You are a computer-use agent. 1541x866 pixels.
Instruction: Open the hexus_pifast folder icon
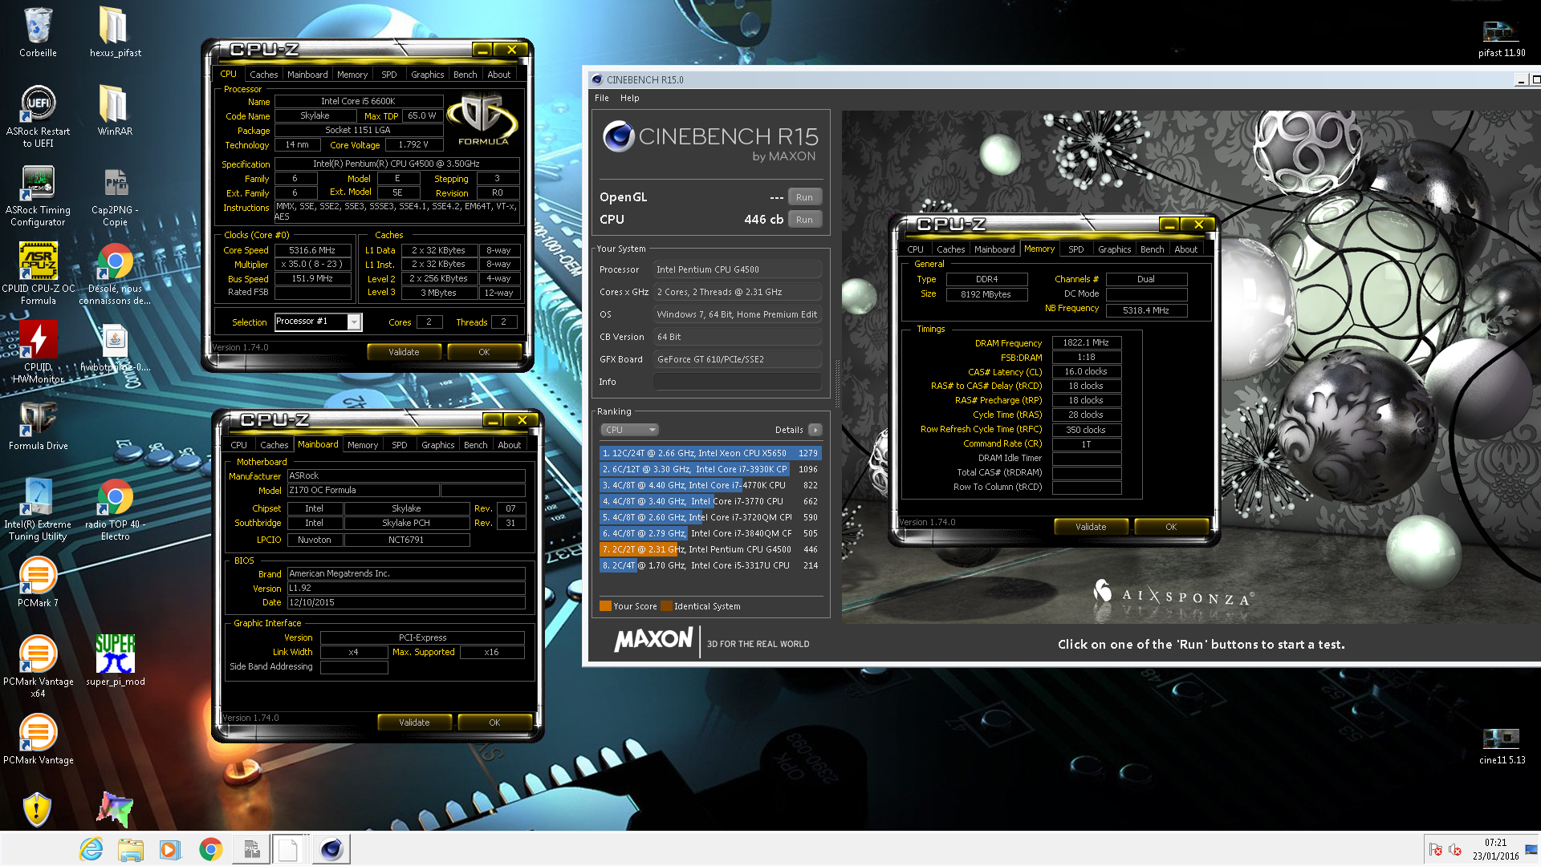click(115, 32)
